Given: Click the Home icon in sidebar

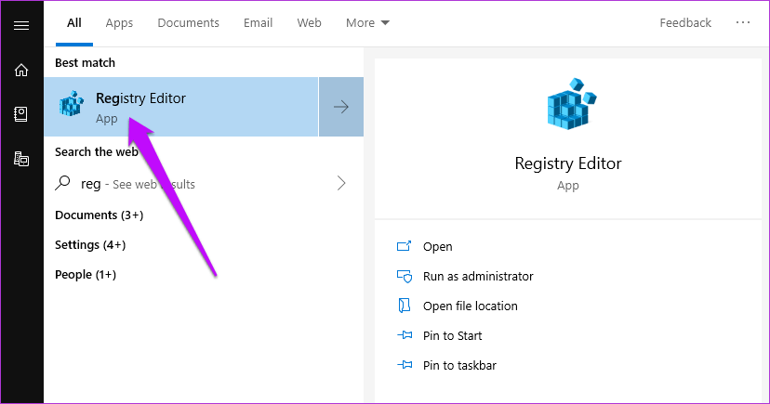Looking at the screenshot, I should click(x=21, y=70).
